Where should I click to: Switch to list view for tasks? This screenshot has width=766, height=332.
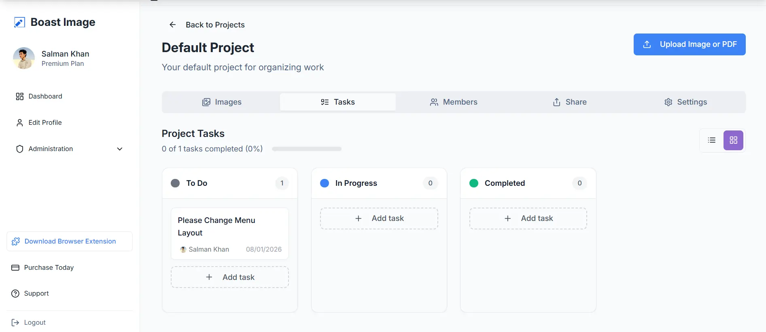coord(712,140)
